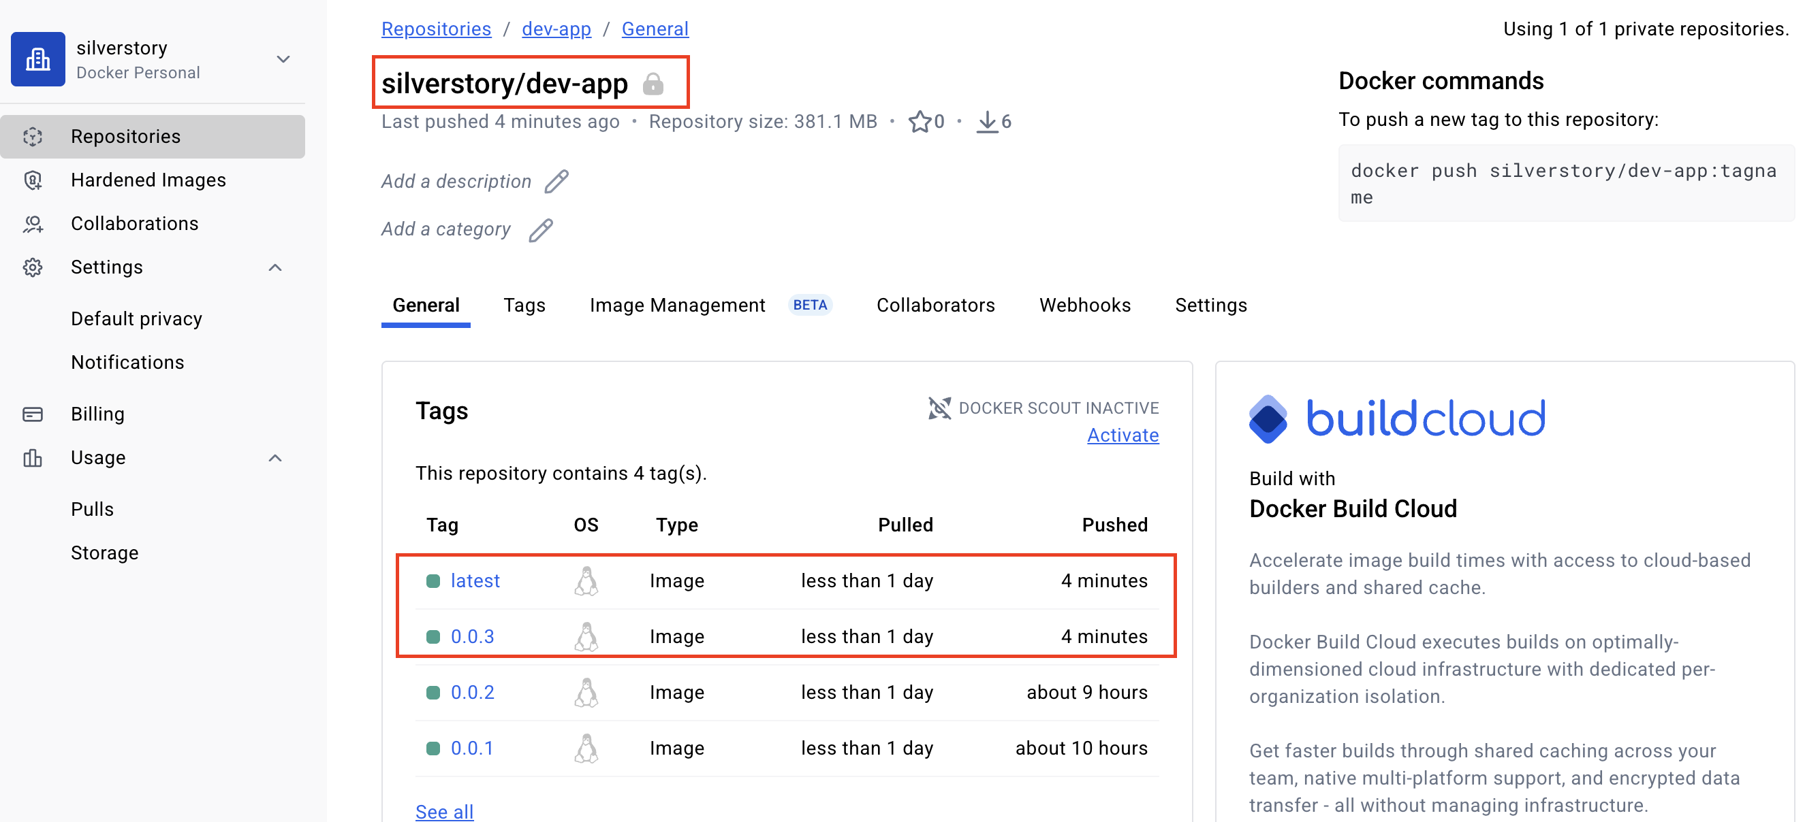This screenshot has width=1820, height=822.
Task: Click the lock icon beside silverstory/dev-app
Action: click(x=653, y=84)
